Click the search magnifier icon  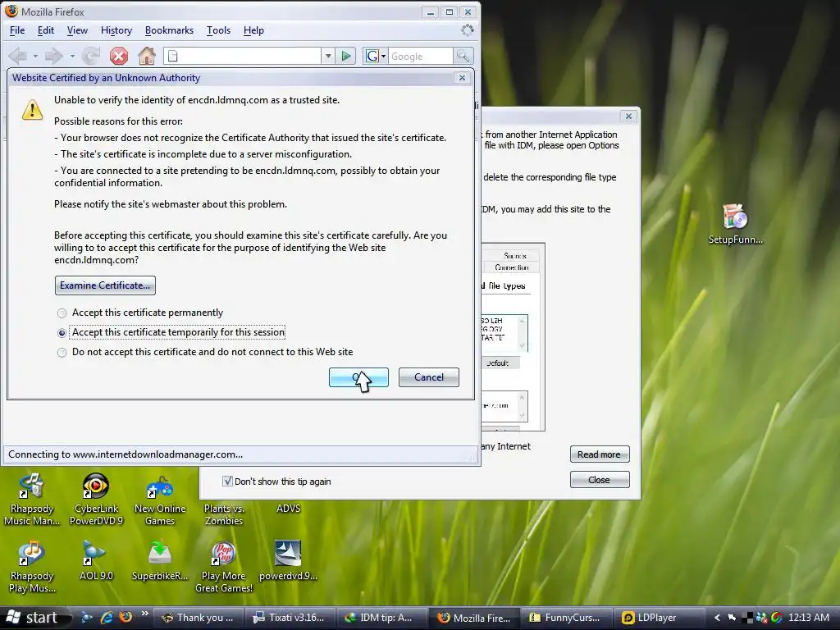point(463,56)
